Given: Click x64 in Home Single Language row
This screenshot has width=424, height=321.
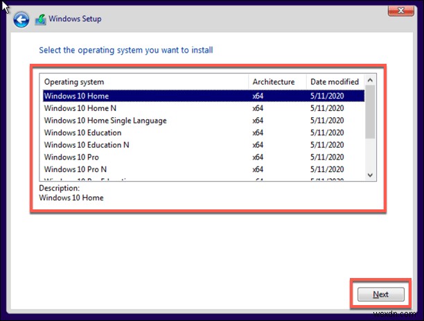Looking at the screenshot, I should (258, 121).
